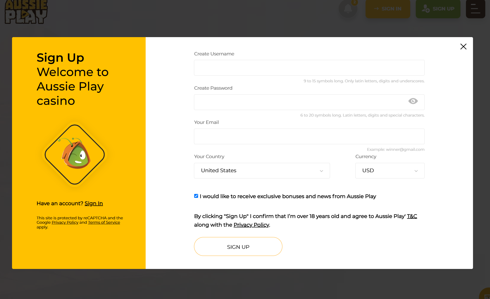Screen dimensions: 490x299
Task: Submit form with the SIGN UP button
Action: coord(238,246)
